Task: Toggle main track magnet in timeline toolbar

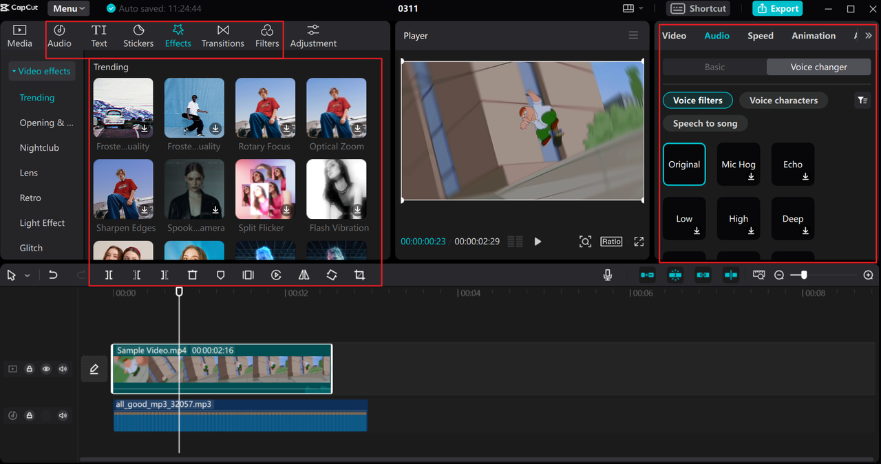Action: pos(647,275)
